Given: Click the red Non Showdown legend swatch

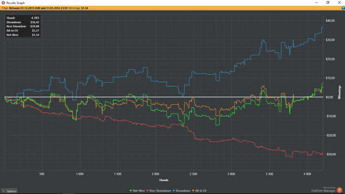Looking at the screenshot, I should pyautogui.click(x=148, y=191).
